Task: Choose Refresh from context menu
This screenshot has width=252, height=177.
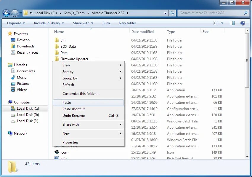Action: [88, 84]
